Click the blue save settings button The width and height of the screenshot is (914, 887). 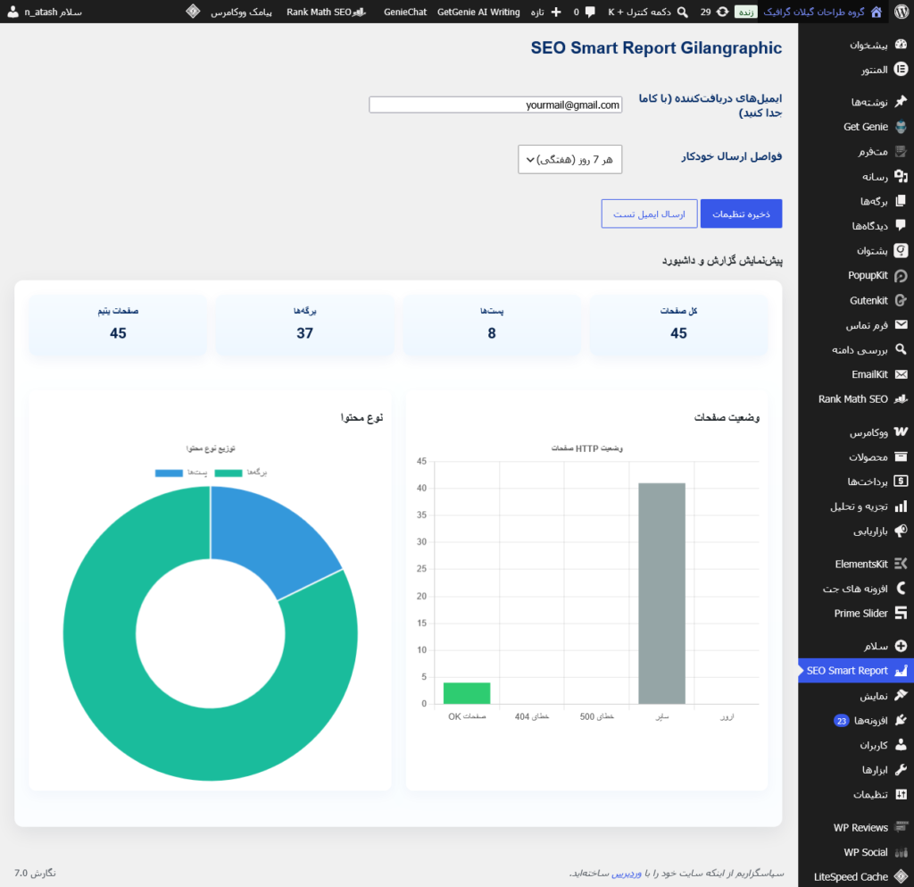pyautogui.click(x=741, y=214)
